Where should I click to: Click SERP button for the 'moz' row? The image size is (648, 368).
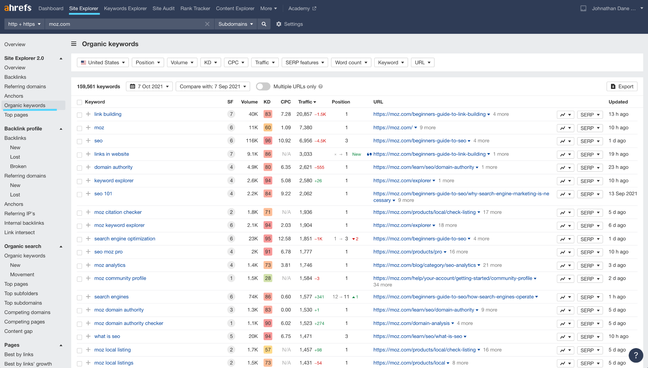click(590, 128)
